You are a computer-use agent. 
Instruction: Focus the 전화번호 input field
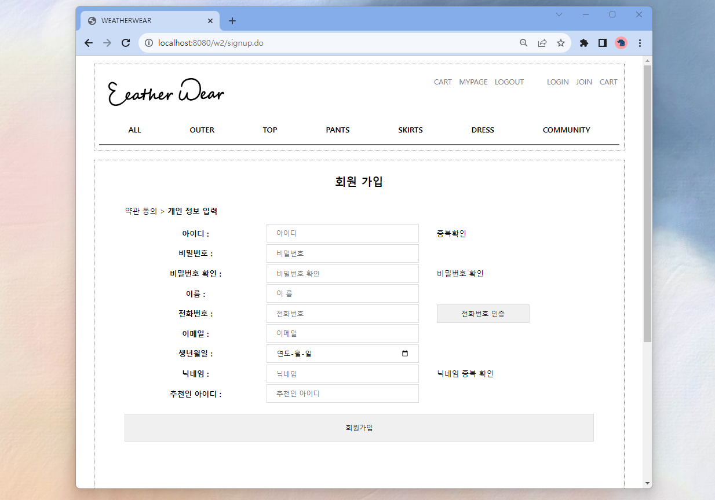(342, 314)
